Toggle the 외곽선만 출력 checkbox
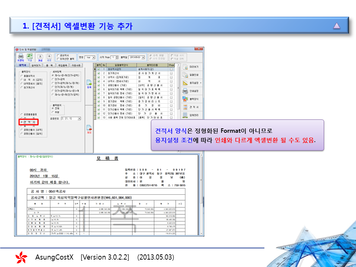This screenshot has height=267, width=356. pyautogui.click(x=58, y=59)
